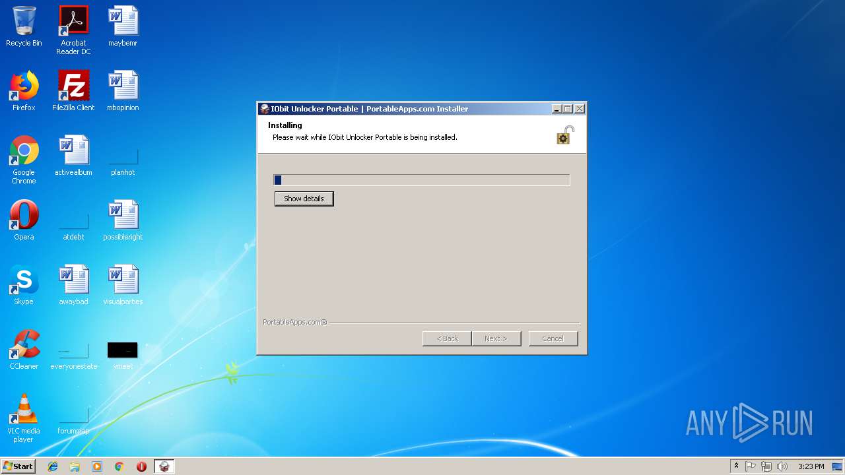Open the possibleright Word document
845x475 pixels.
click(123, 220)
